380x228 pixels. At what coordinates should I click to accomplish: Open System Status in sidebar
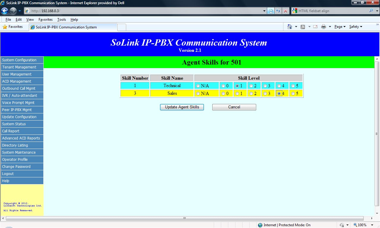pos(22,124)
